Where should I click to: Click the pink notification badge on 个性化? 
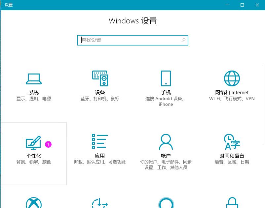[x=48, y=145]
